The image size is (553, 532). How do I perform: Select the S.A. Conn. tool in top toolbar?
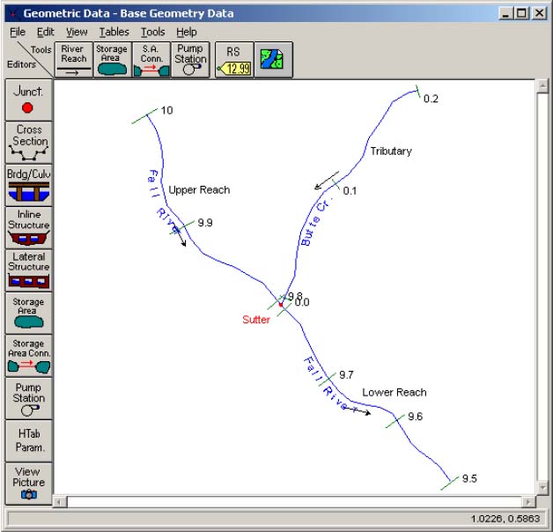[151, 60]
